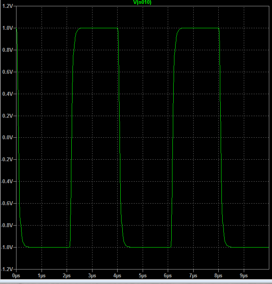
Task: Click the -0.8V vertical axis label
Action: tap(7, 225)
